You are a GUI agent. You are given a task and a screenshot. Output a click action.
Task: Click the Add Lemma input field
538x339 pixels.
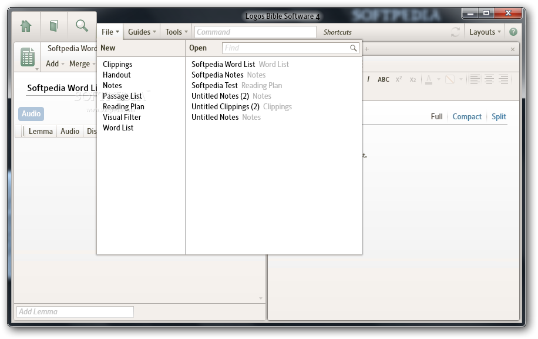75,312
